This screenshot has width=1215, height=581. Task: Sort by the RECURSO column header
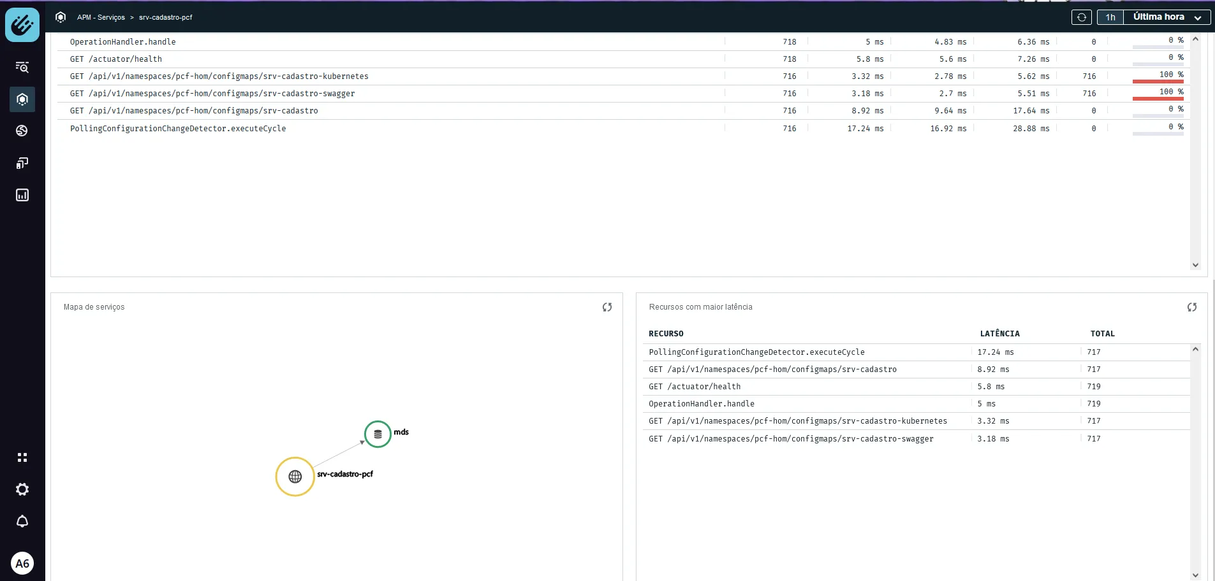coord(666,334)
